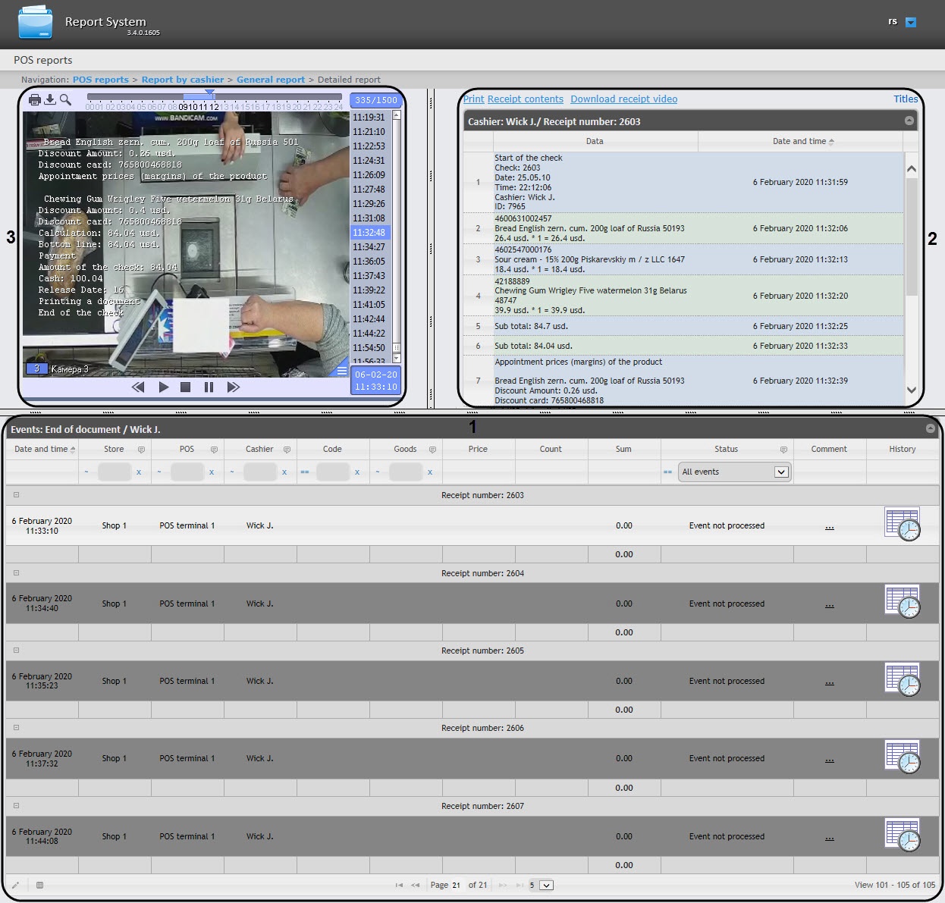Stop the video playback
The height and width of the screenshot is (903, 945).
click(185, 387)
